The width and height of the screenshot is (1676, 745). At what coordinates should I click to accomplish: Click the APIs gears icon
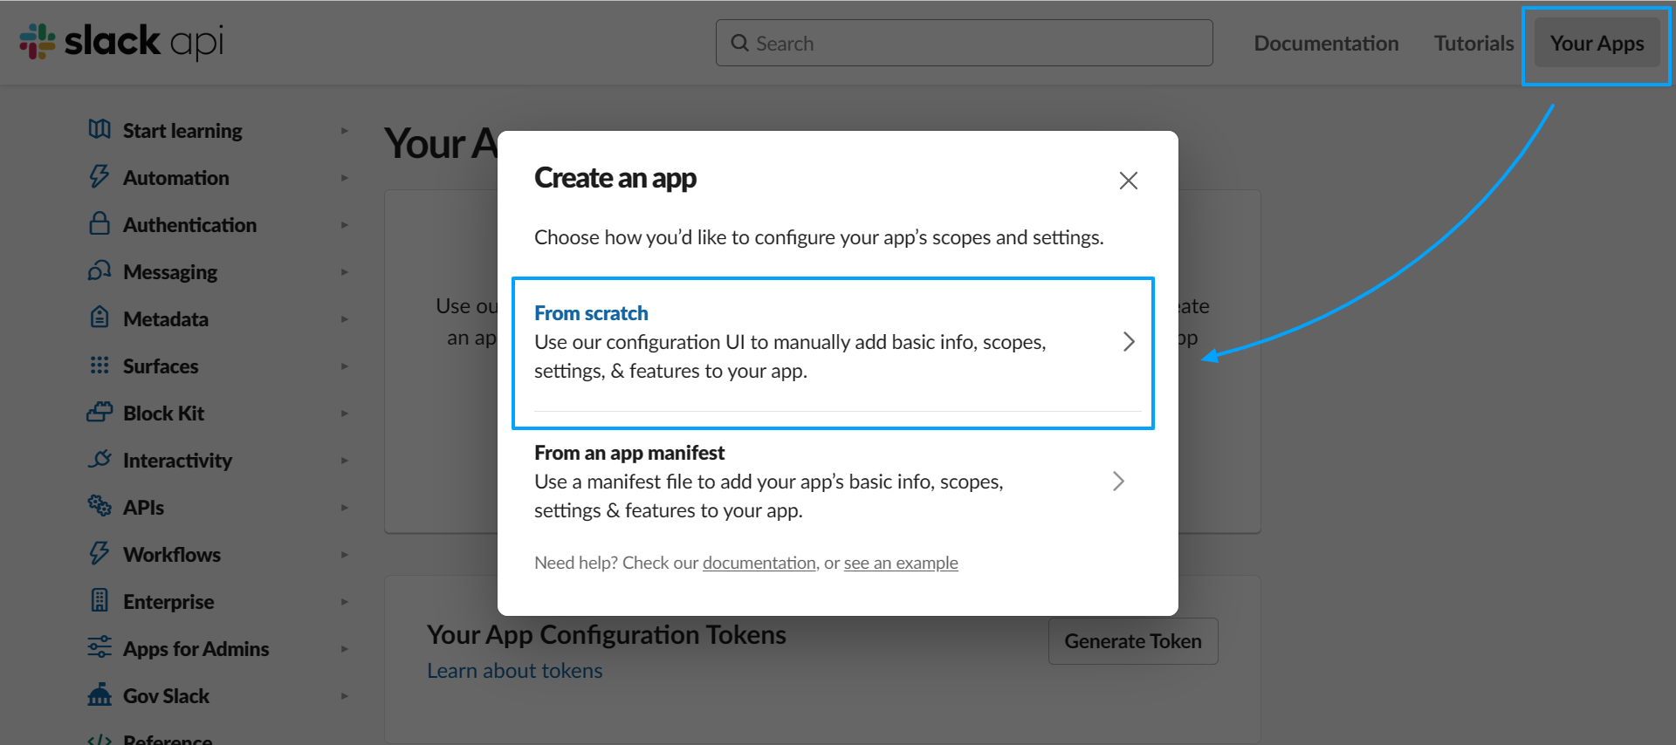click(x=100, y=506)
